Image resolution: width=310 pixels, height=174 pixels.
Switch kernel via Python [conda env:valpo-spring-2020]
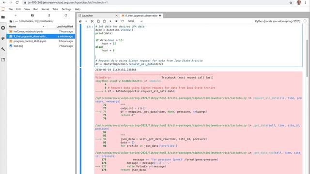(278, 21)
